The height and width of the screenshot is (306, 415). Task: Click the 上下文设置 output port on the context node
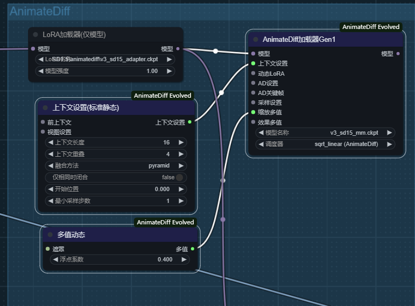click(189, 122)
